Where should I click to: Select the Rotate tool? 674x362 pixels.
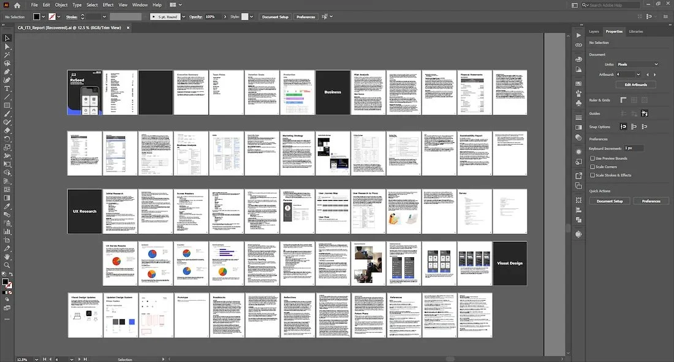(x=7, y=139)
